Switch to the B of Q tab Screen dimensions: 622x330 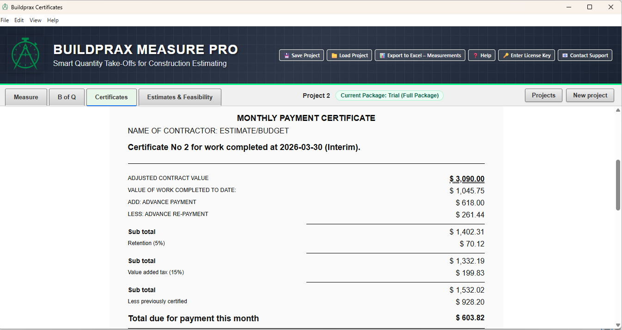(67, 97)
